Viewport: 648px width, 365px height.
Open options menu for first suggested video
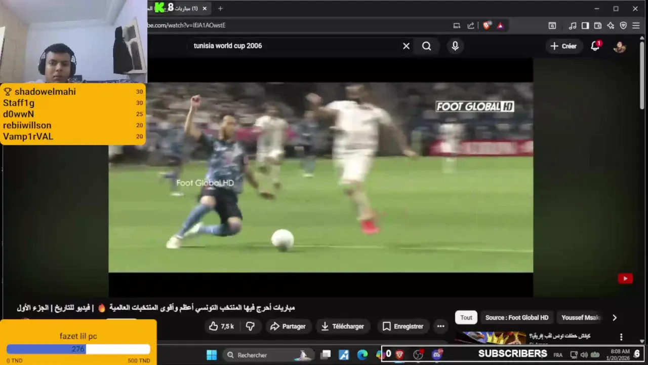tap(621, 337)
